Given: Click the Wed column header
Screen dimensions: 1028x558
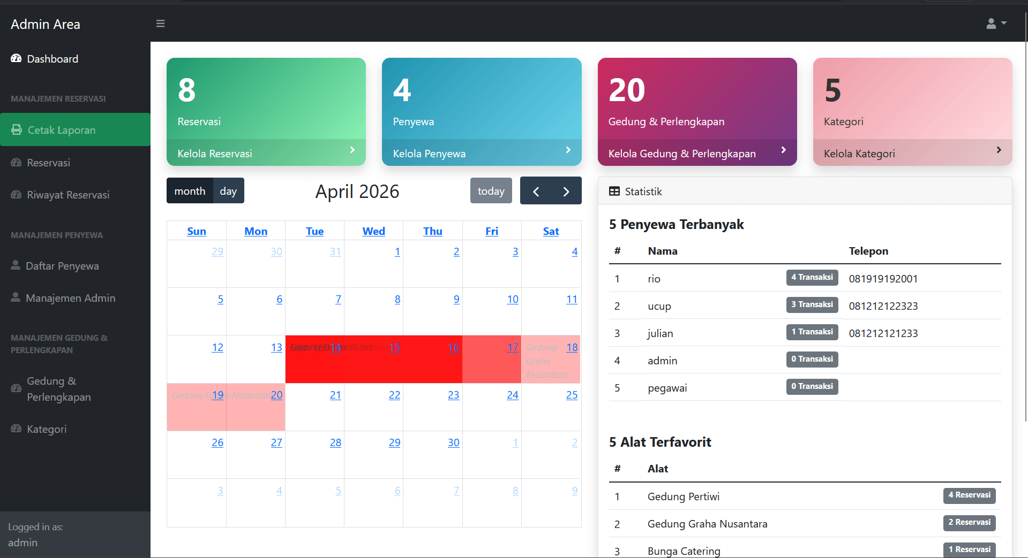Looking at the screenshot, I should (373, 231).
